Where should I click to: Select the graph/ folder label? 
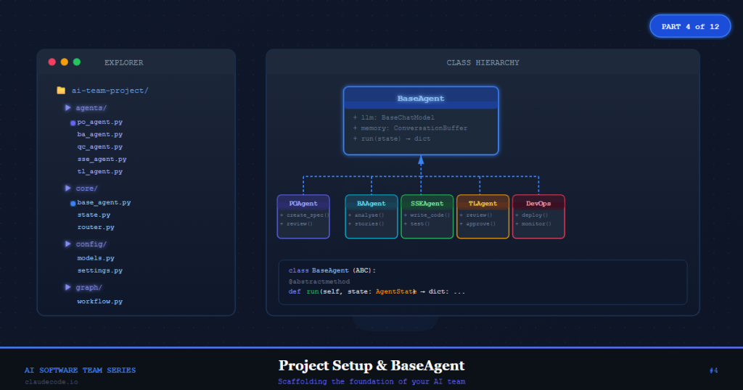click(89, 287)
